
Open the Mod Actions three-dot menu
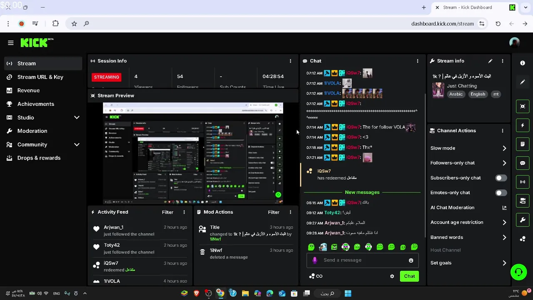coord(291,212)
